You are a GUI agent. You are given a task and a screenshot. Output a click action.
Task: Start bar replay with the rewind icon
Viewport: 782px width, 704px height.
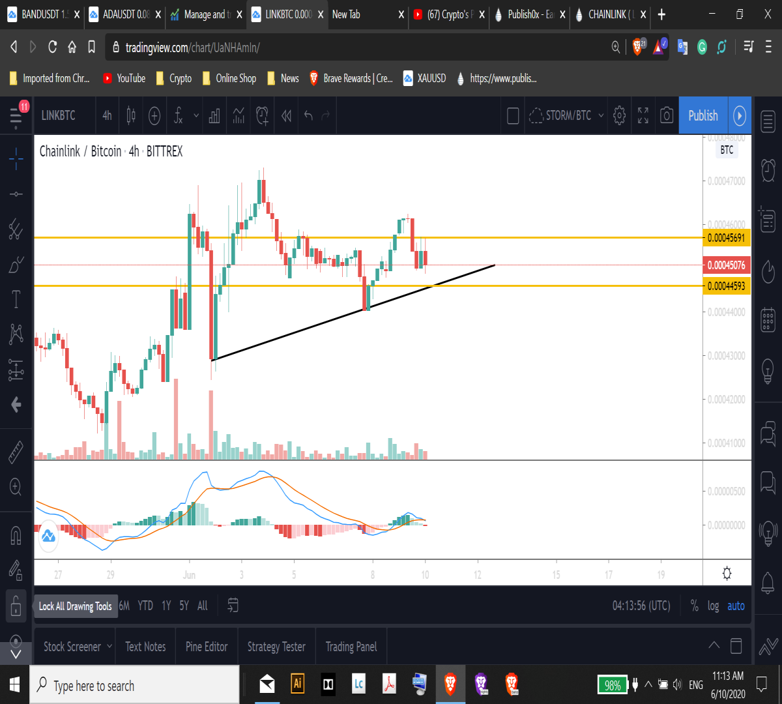click(286, 116)
